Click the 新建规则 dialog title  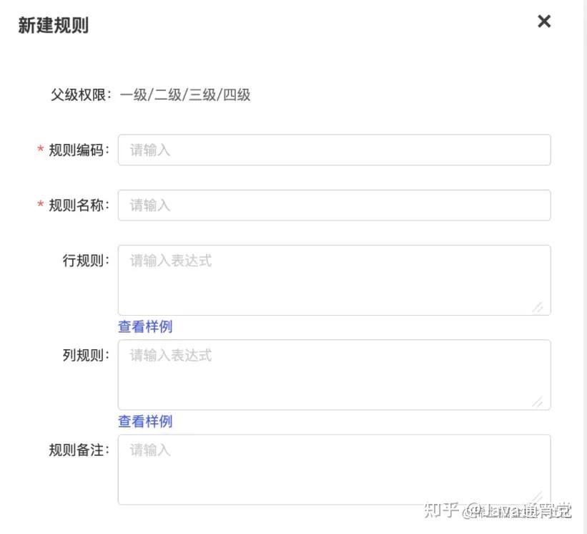[53, 26]
